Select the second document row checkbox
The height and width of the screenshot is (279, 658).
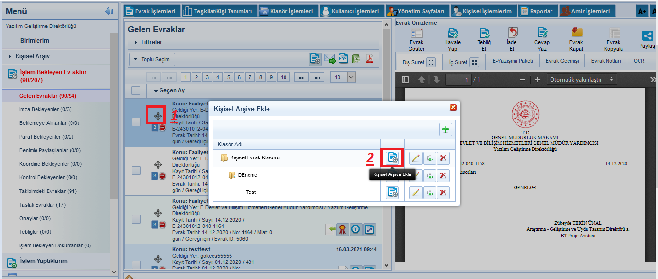point(136,170)
